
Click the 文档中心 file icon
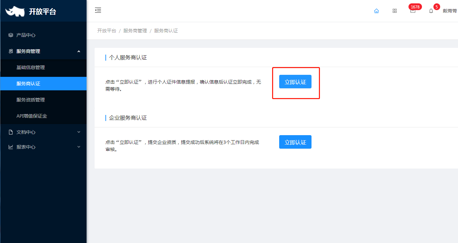pos(11,132)
